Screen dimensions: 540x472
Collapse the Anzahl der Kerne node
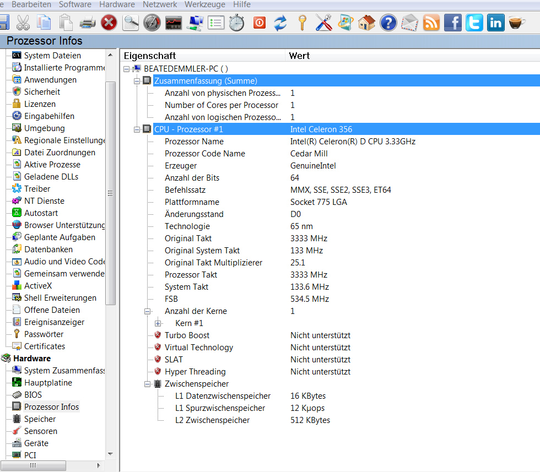(148, 312)
